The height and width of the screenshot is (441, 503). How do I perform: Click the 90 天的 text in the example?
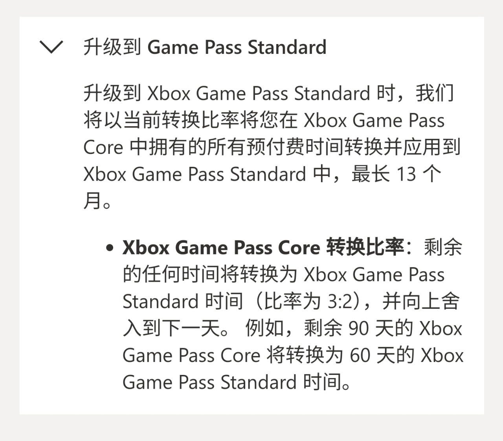pyautogui.click(x=380, y=328)
